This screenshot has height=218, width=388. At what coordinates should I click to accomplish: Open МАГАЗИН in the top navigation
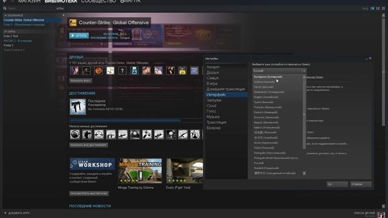pos(29,1)
